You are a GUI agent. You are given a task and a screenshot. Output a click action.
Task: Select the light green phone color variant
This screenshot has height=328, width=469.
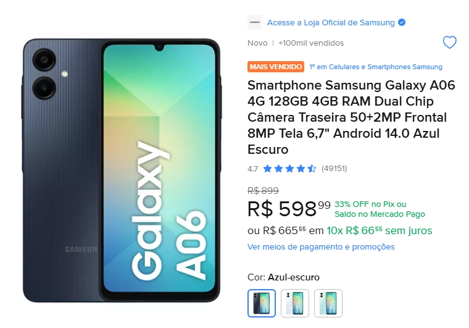(x=328, y=303)
